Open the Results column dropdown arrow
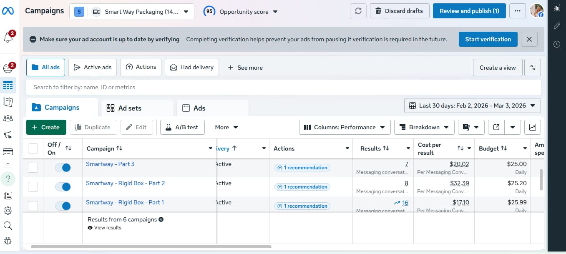 coord(408,148)
